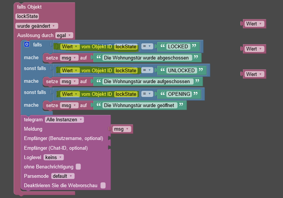
Task: Open Parsemode 'default' dropdown
Action: (63, 176)
